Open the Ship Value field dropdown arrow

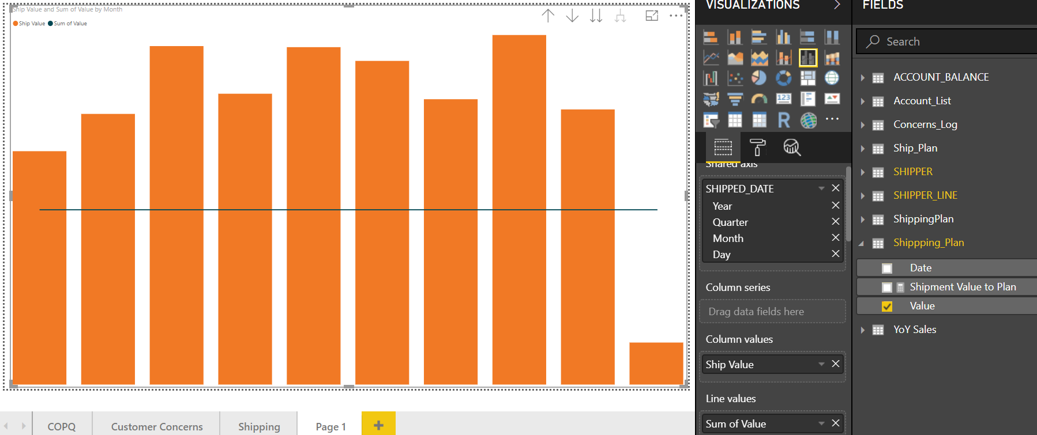(x=821, y=364)
